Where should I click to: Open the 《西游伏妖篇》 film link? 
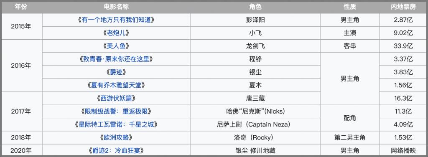(116, 99)
